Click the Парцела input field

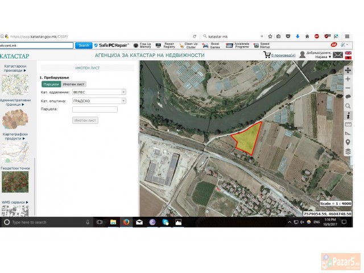[94, 109]
